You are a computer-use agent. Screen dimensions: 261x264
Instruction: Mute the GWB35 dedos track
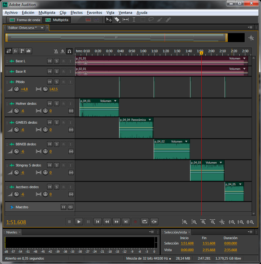tap(50, 123)
